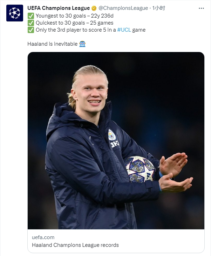Screen dimensions: 211x256
Task: Open the Haaland photo preview
Action: pyautogui.click(x=116, y=141)
